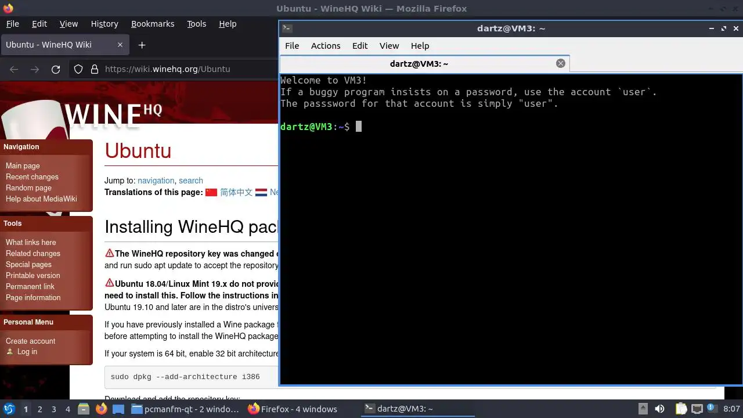Click Log in link
The width and height of the screenshot is (743, 418).
27,351
